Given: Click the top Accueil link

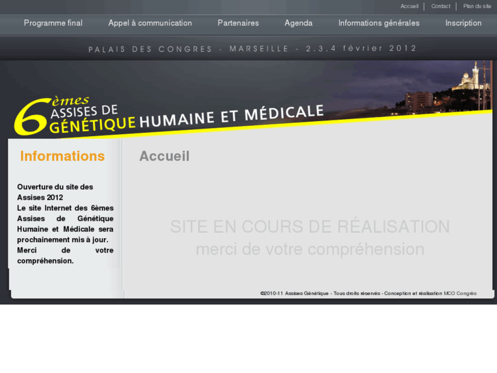Looking at the screenshot, I should point(409,6).
